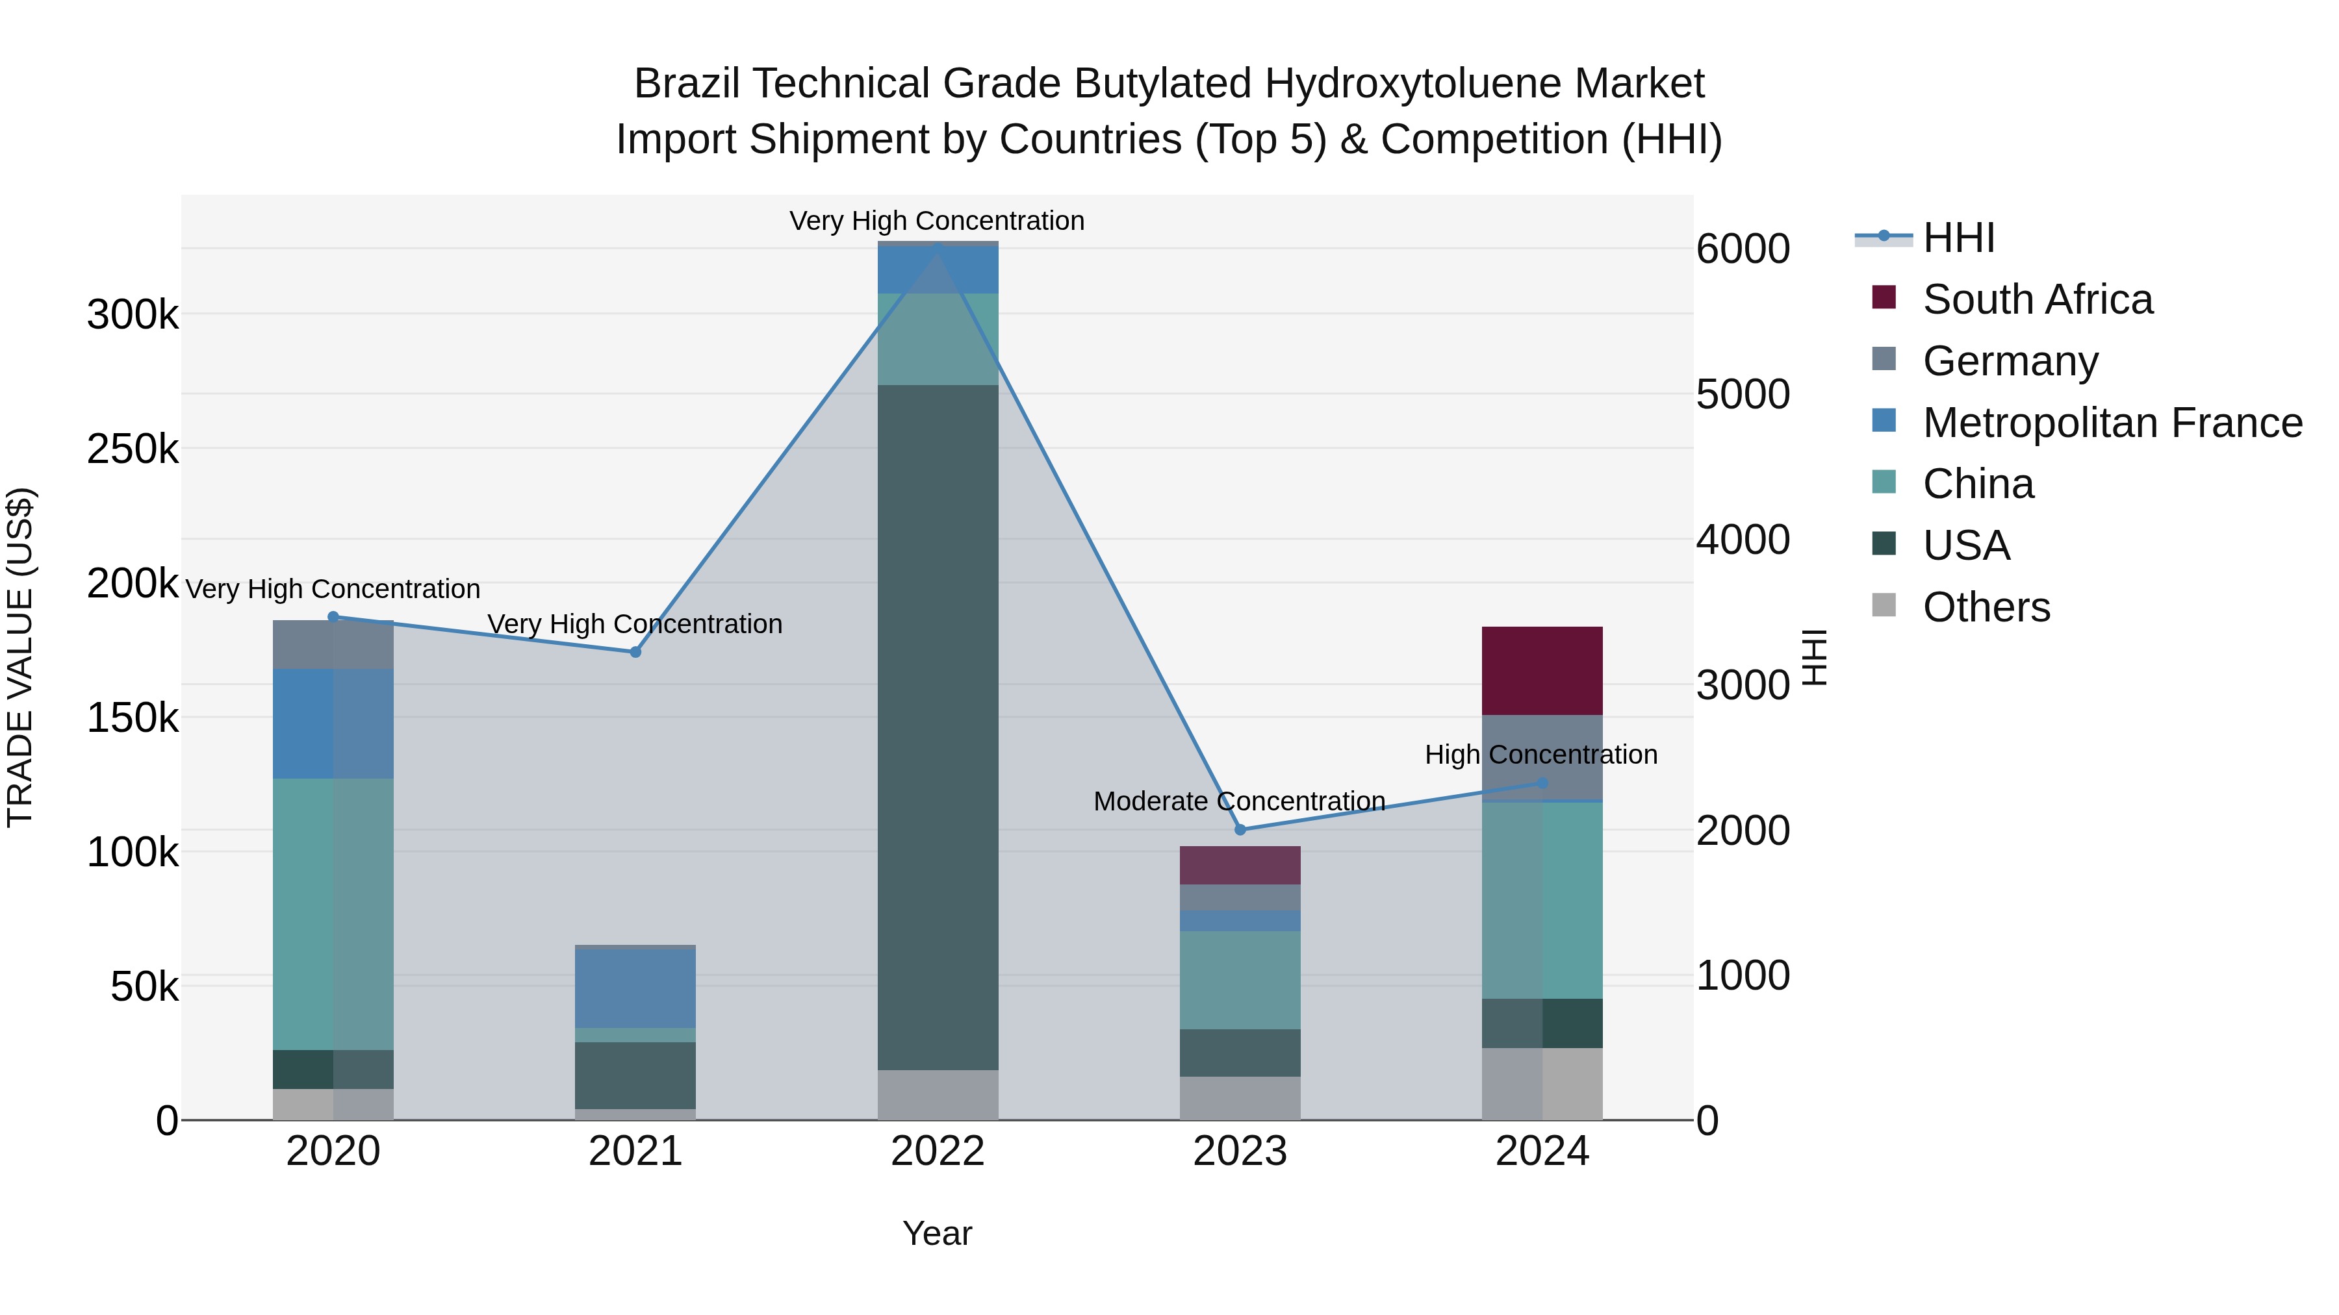Viewport: 2339px width, 1315px height.
Task: Click China teal legend swatch
Action: [x=1884, y=481]
